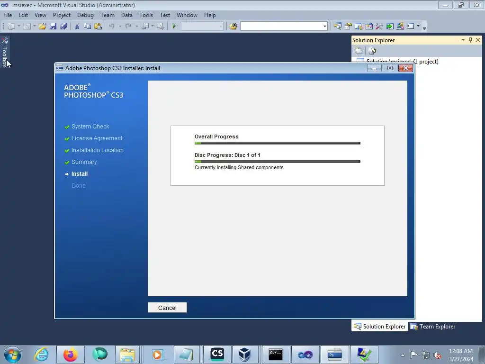The image size is (485, 364).
Task: Open the collapsed Toolbox side tab
Action: tap(5, 52)
